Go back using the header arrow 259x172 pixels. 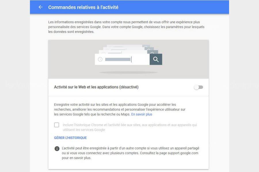(41, 7)
